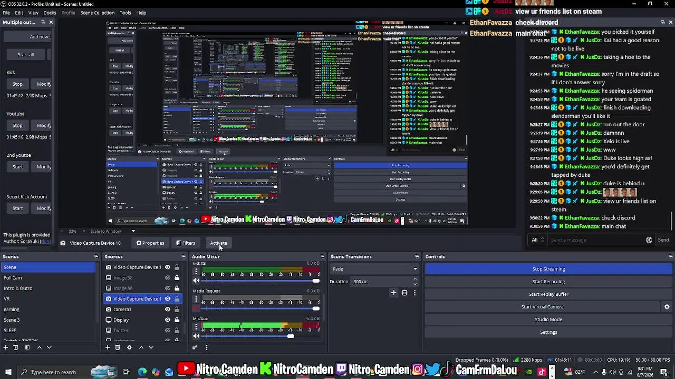675x379 pixels.
Task: Click Start Replay Buffer button
Action: point(548,294)
